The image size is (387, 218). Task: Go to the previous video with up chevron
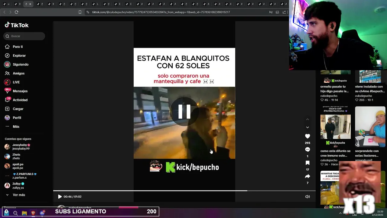pos(307,119)
